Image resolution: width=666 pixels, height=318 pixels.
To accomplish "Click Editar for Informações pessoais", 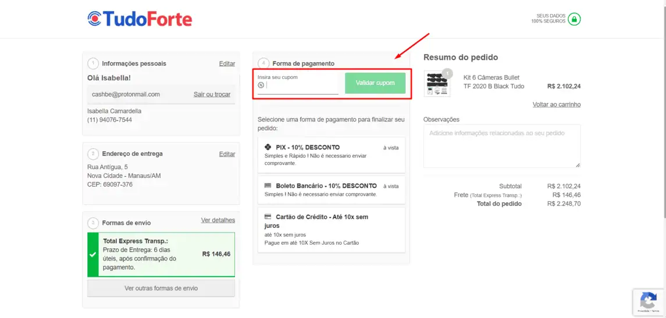I will coord(227,63).
